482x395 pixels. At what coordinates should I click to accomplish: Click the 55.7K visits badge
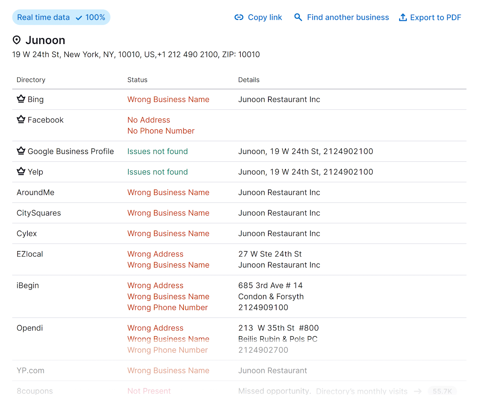tap(442, 391)
